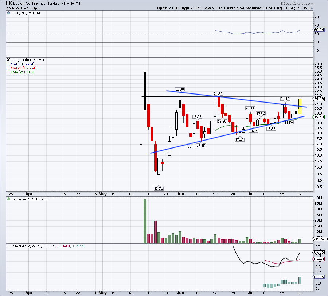Viewport: 328px width, 296px height.
Task: Click the 0.440 signal tag on MACD axis
Action: click(x=319, y=259)
